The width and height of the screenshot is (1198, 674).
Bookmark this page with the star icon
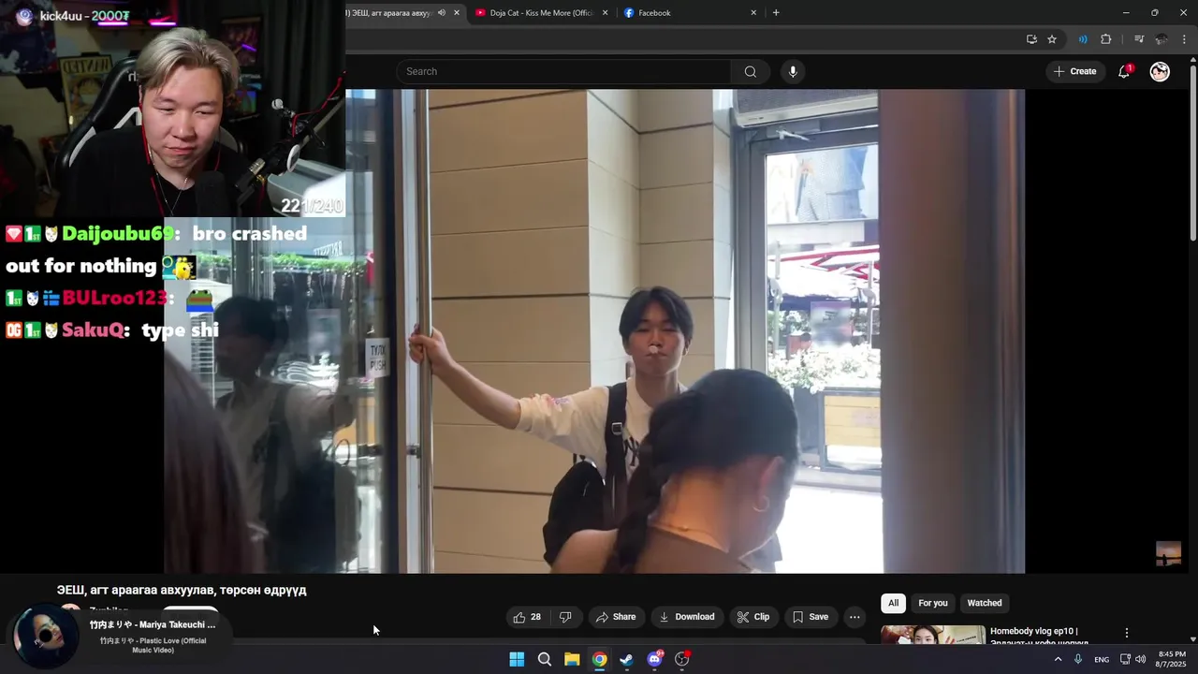point(1052,39)
